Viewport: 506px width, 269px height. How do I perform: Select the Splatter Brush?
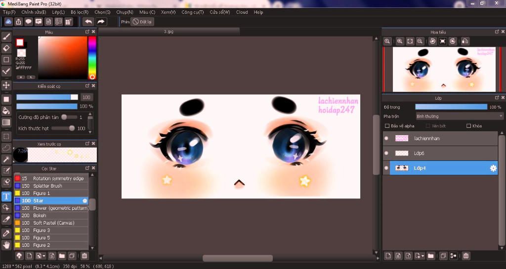(51, 186)
